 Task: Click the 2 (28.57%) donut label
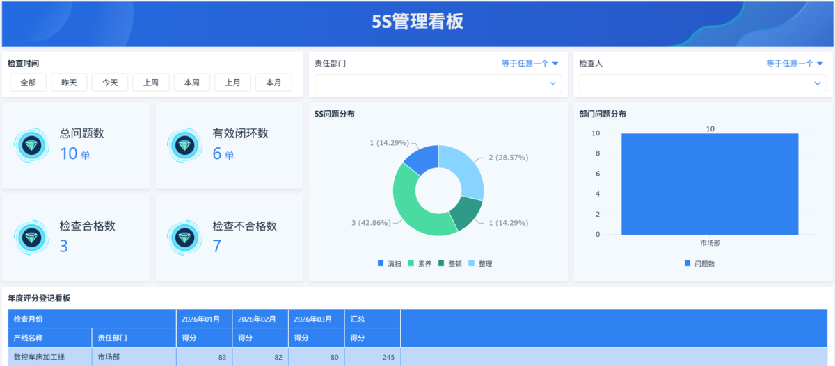click(508, 158)
